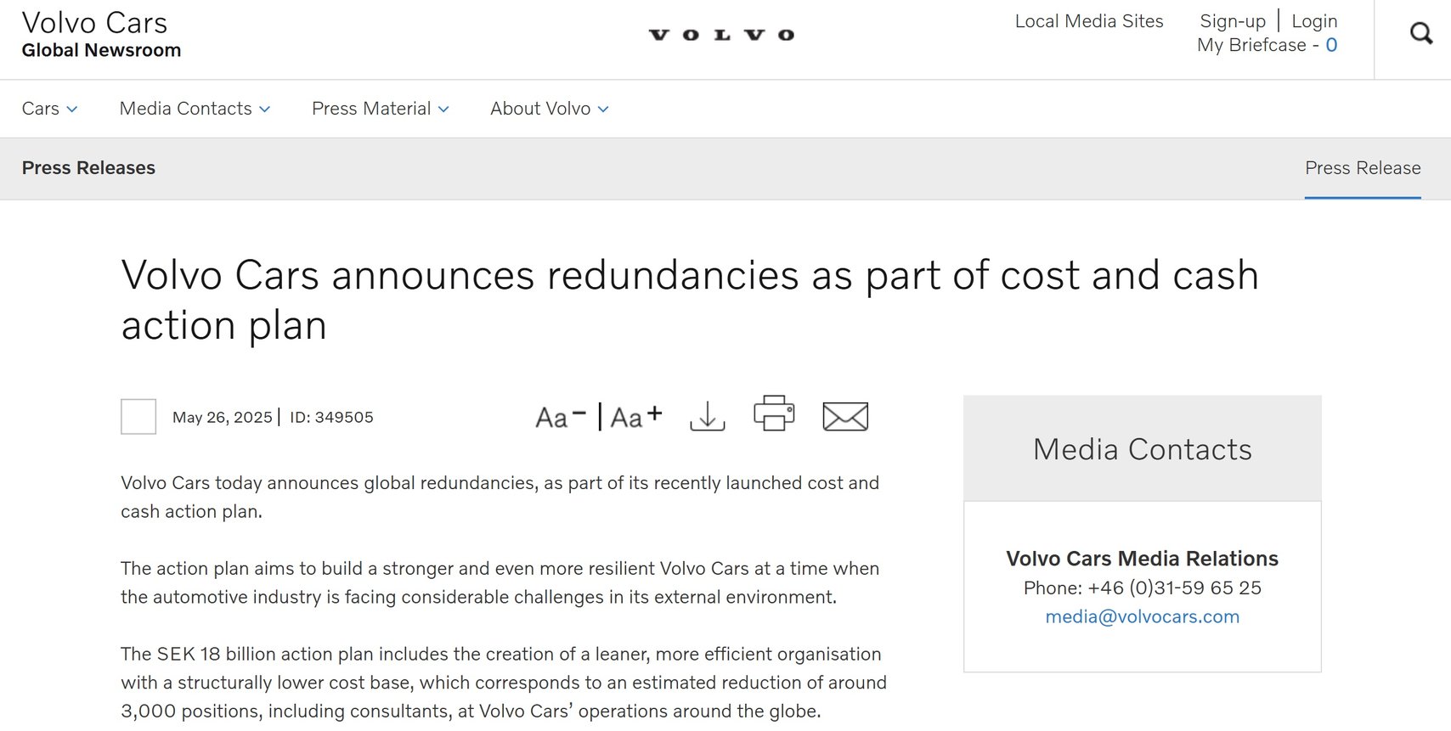Increase article font size with Aa+
1451x731 pixels.
(635, 417)
